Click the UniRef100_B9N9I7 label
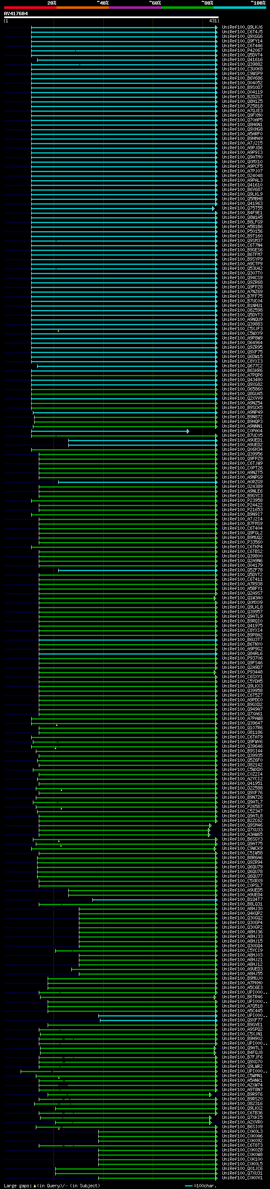The width and height of the screenshot is (270, 1189). click(x=242, y=514)
